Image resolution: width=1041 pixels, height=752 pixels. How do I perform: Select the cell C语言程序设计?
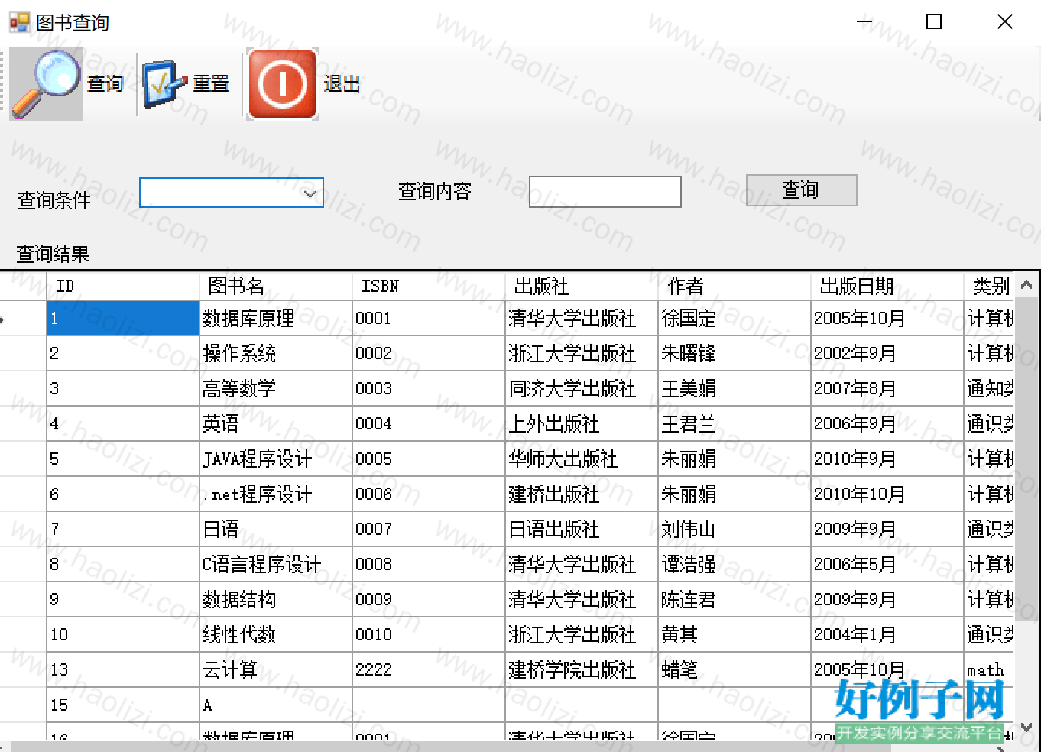click(276, 564)
